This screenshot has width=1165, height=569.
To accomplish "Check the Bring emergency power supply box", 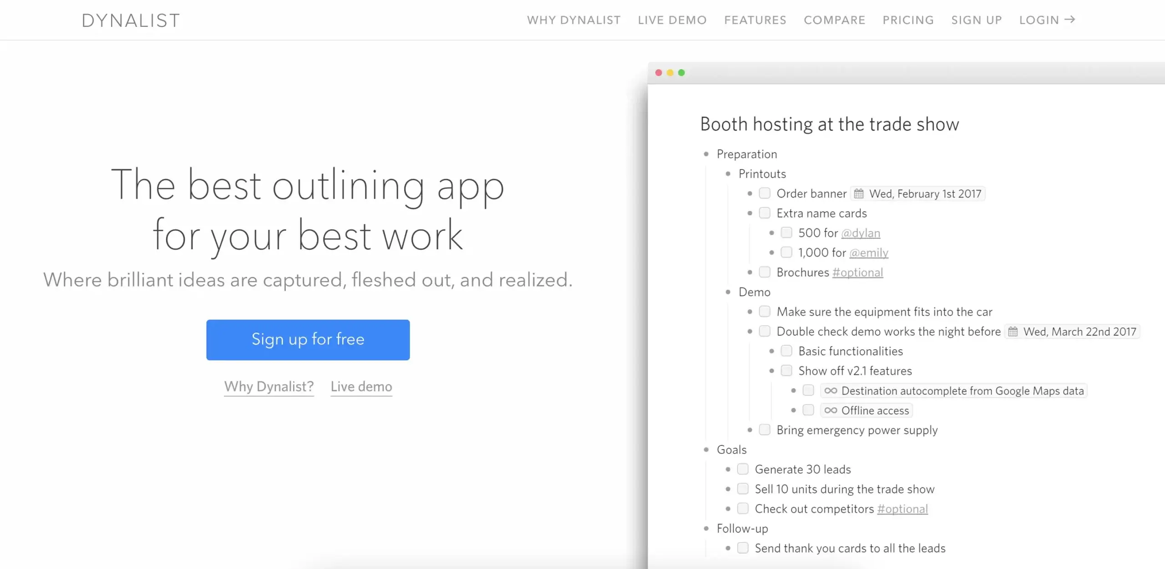I will (x=765, y=430).
